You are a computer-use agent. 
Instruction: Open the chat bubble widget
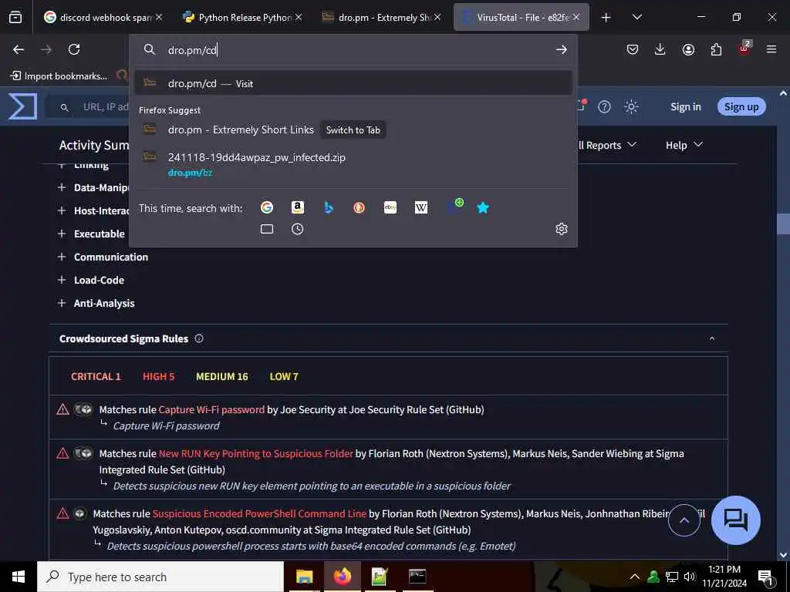(735, 520)
